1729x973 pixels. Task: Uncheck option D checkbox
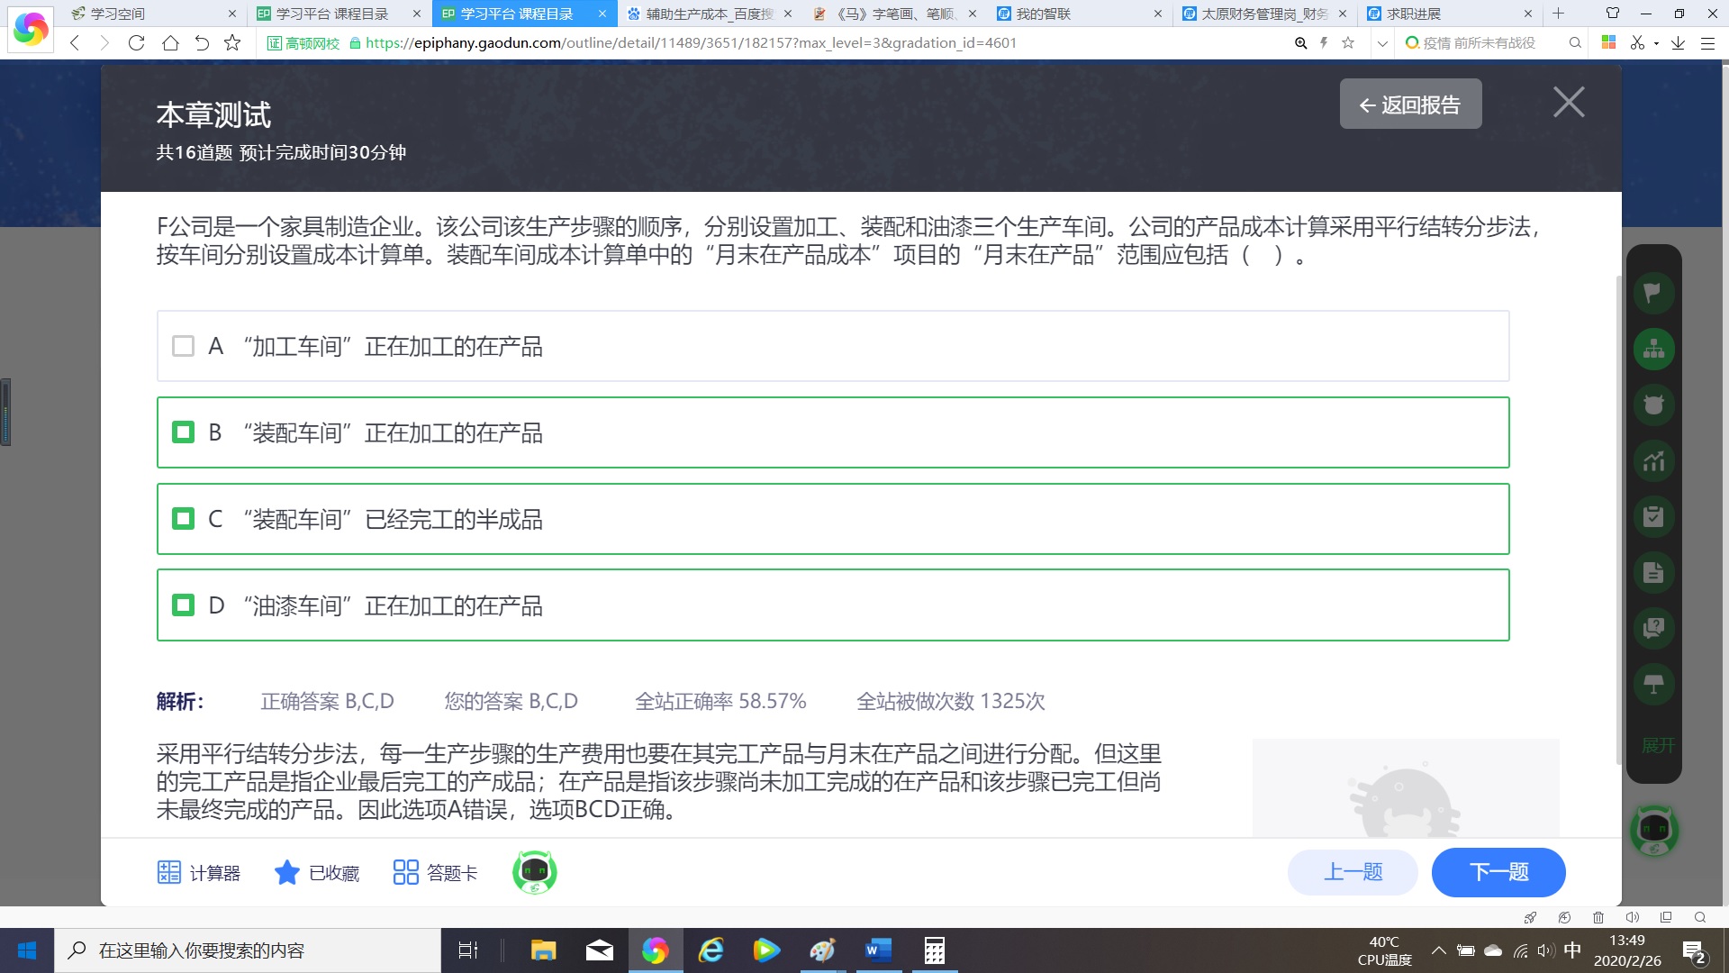point(183,605)
